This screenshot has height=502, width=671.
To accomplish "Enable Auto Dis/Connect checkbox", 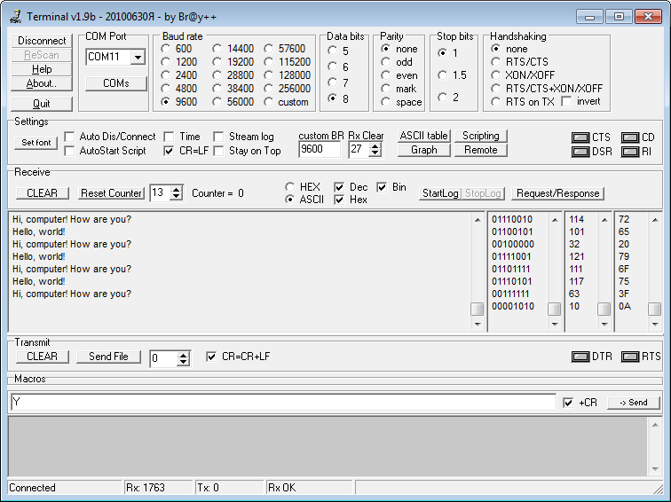I will [69, 137].
